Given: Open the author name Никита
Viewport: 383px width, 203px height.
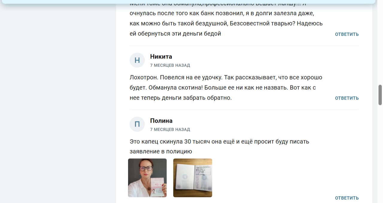Looking at the screenshot, I should pos(161,57).
